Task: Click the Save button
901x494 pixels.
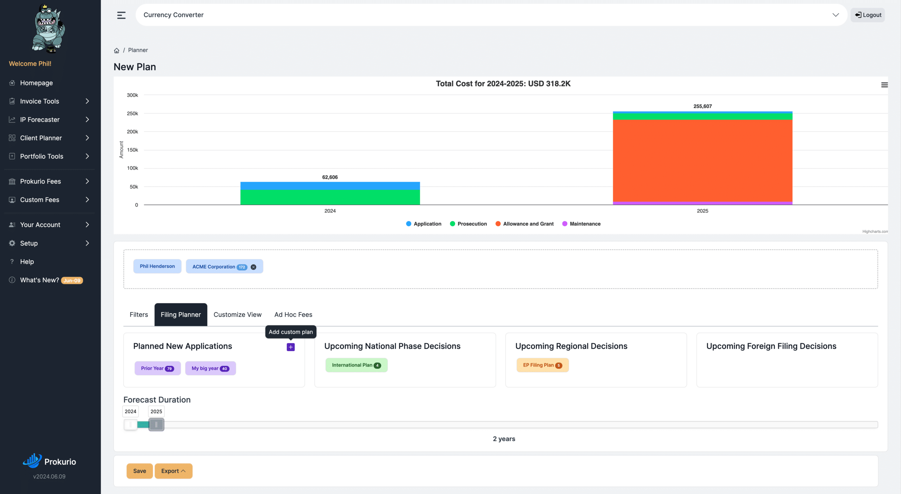Action: [139, 471]
